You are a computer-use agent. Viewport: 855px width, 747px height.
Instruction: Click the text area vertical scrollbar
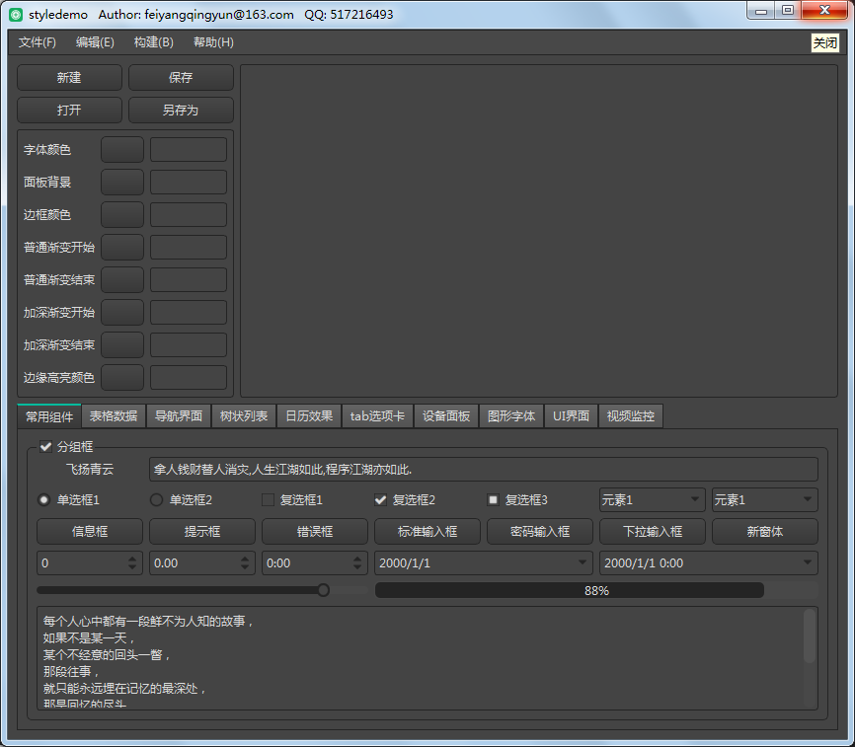coord(810,636)
